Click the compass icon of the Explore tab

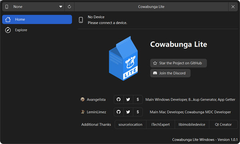(8, 30)
